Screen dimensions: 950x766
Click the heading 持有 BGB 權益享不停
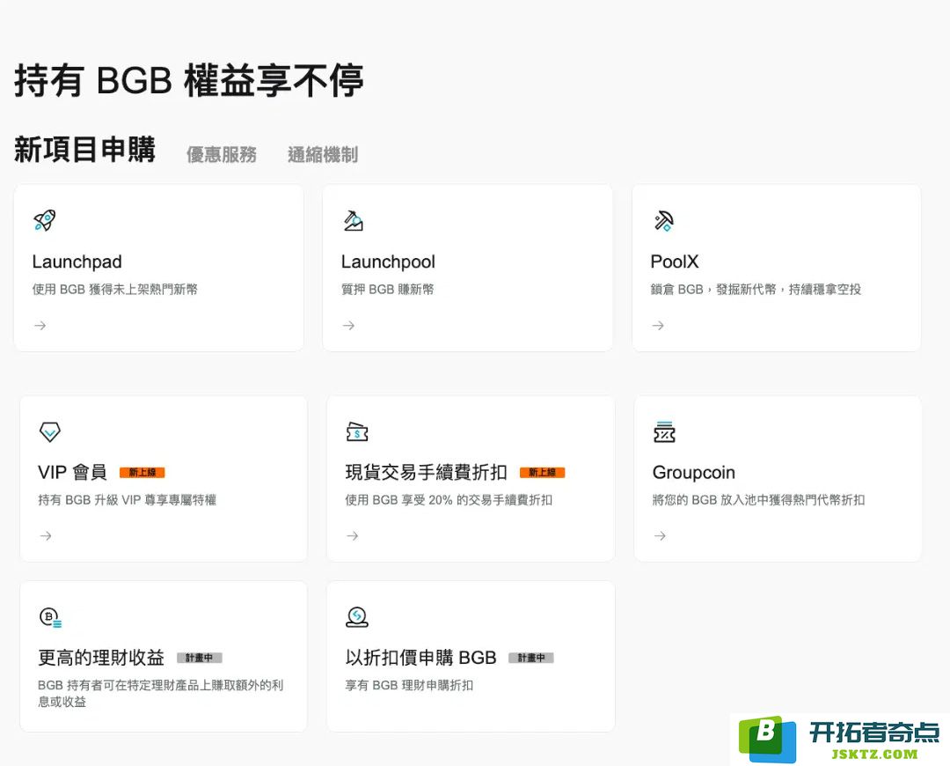[x=189, y=80]
